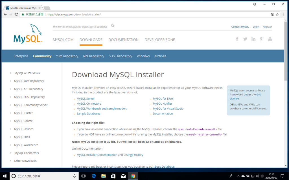Click the Google+ icon

point(262,39)
